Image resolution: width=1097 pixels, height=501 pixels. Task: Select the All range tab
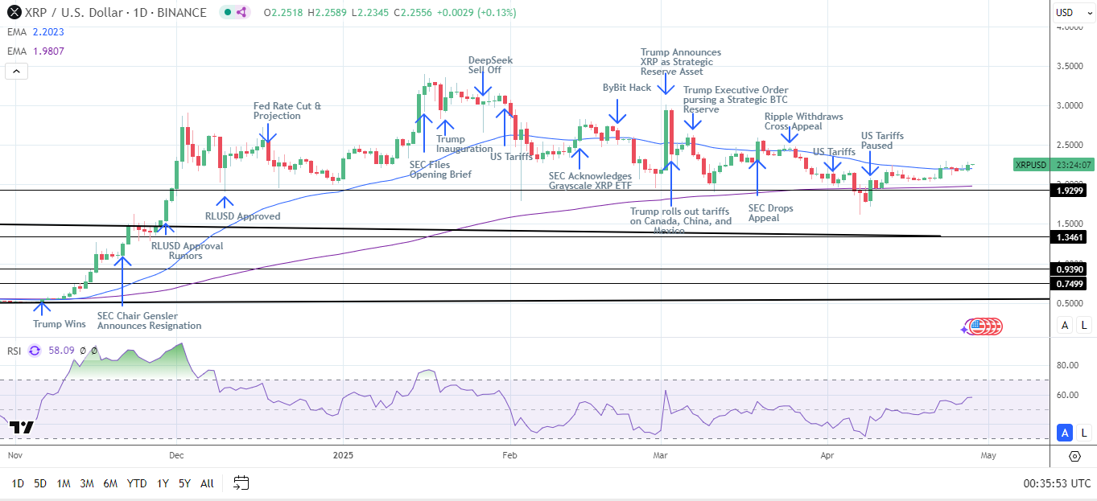coord(207,483)
